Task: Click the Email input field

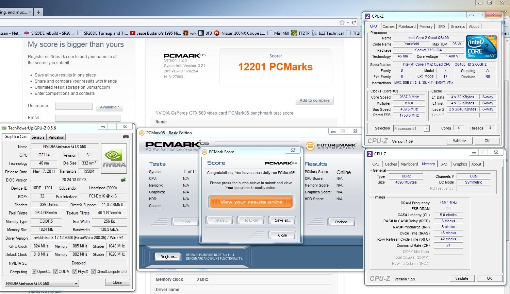Action: tap(88, 118)
